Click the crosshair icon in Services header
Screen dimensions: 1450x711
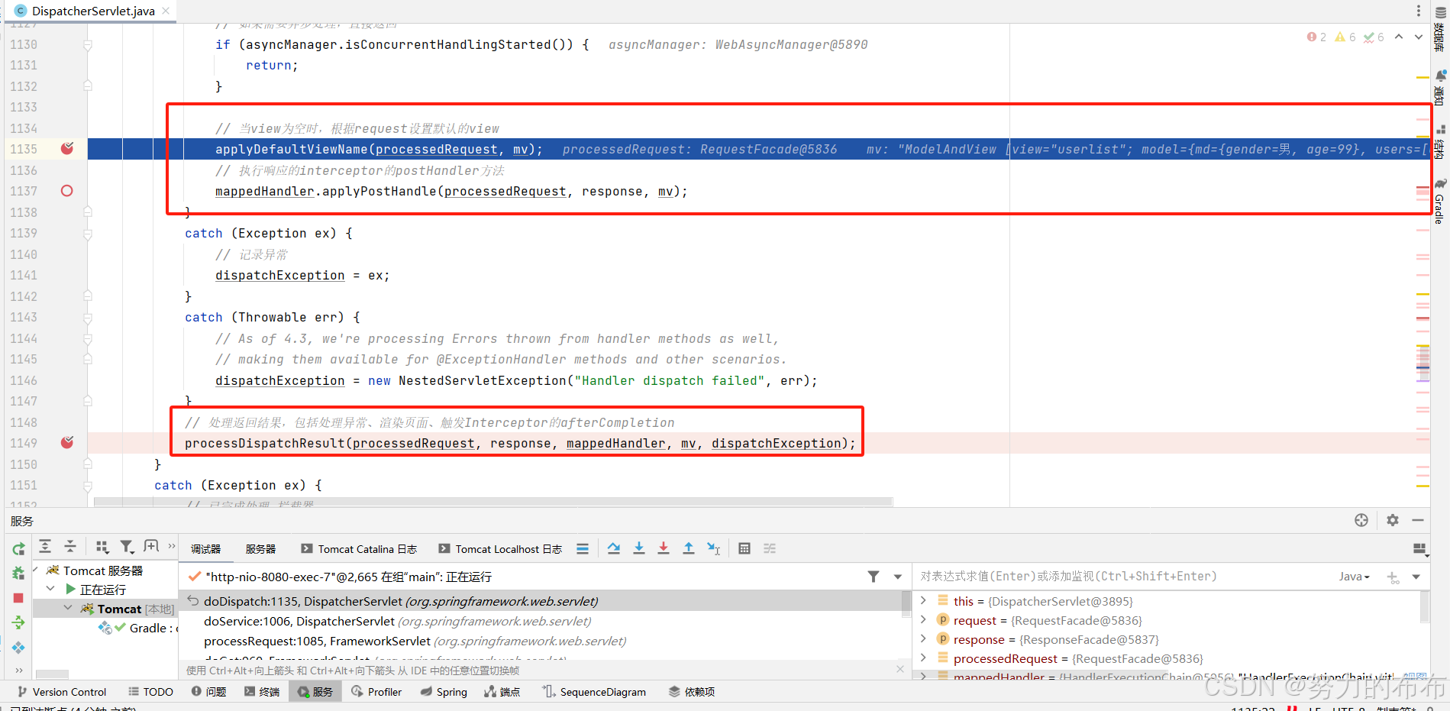[x=1361, y=520]
